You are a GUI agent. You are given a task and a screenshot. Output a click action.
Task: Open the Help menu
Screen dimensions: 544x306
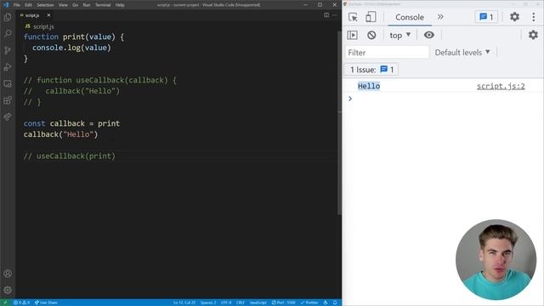tap(120, 5)
